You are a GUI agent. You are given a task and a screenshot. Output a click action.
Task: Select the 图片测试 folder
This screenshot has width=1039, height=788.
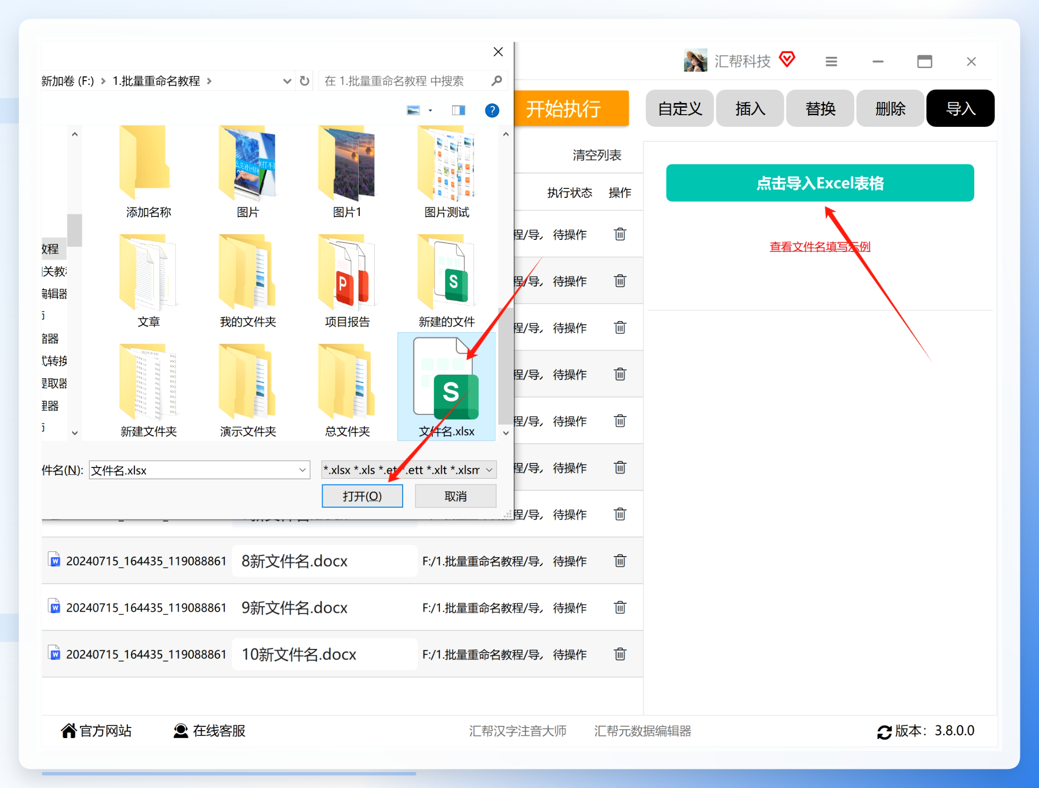click(x=446, y=173)
